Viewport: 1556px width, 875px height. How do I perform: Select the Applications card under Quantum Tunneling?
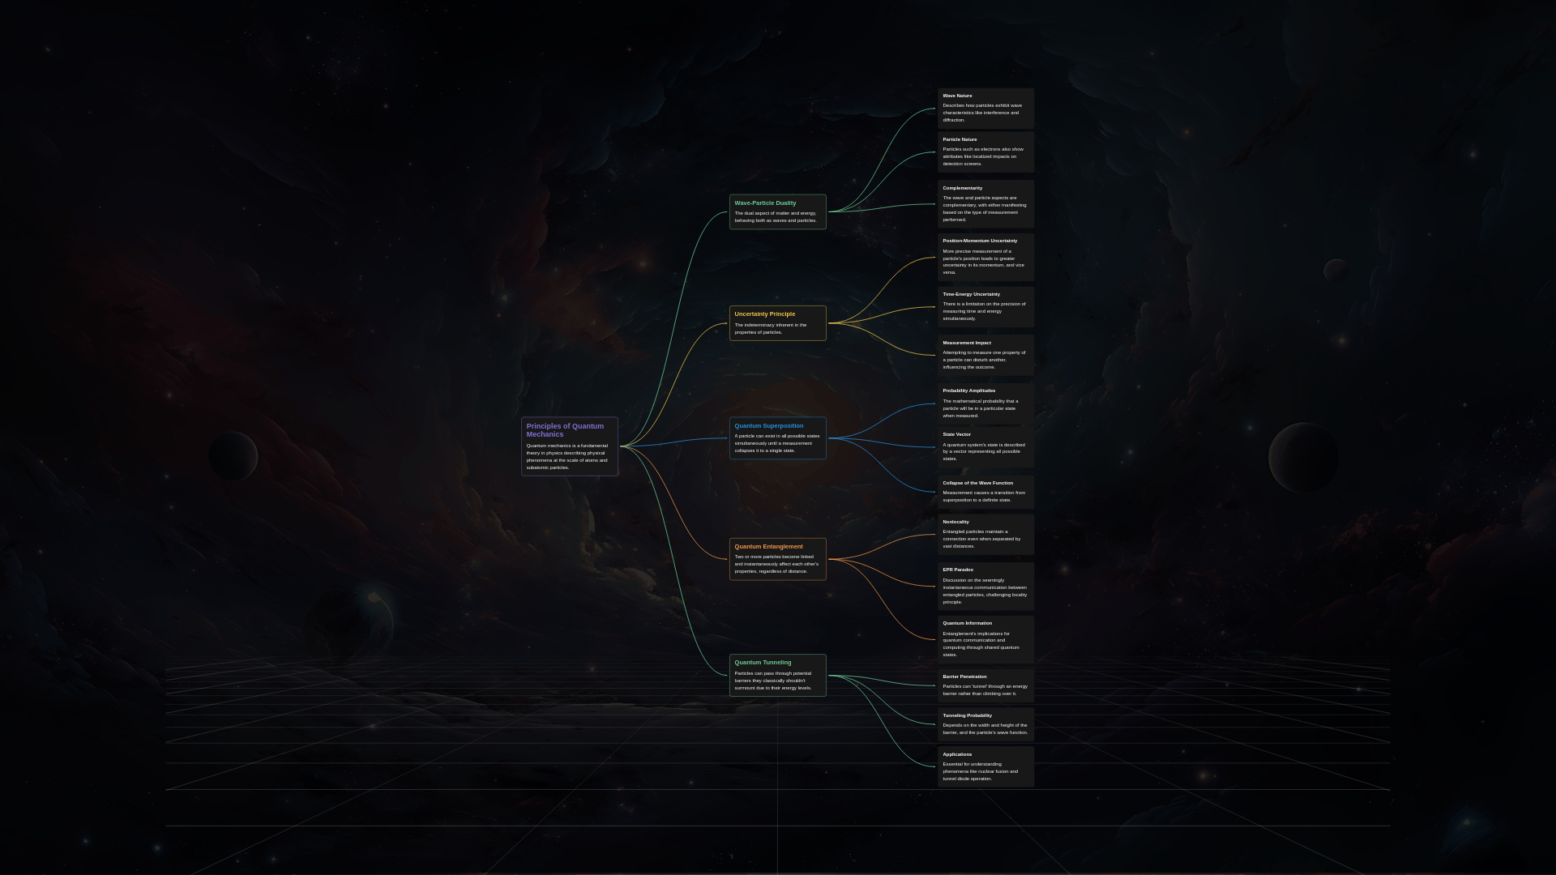tap(985, 766)
